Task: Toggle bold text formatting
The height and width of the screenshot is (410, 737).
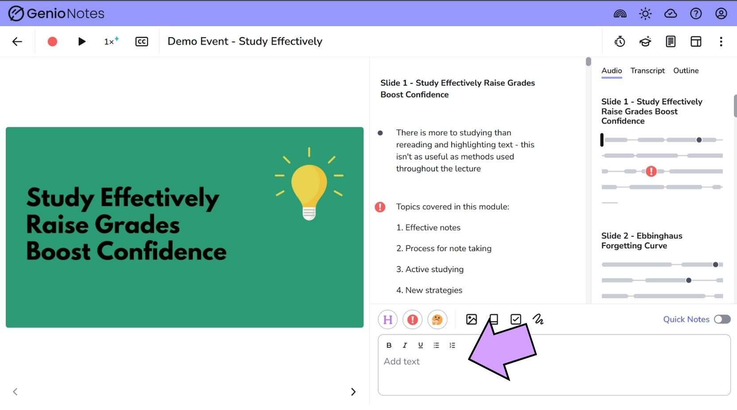Action: 389,345
